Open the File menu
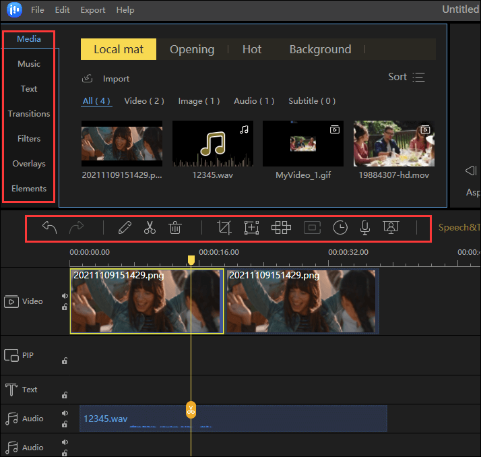This screenshot has width=481, height=457. (x=38, y=10)
